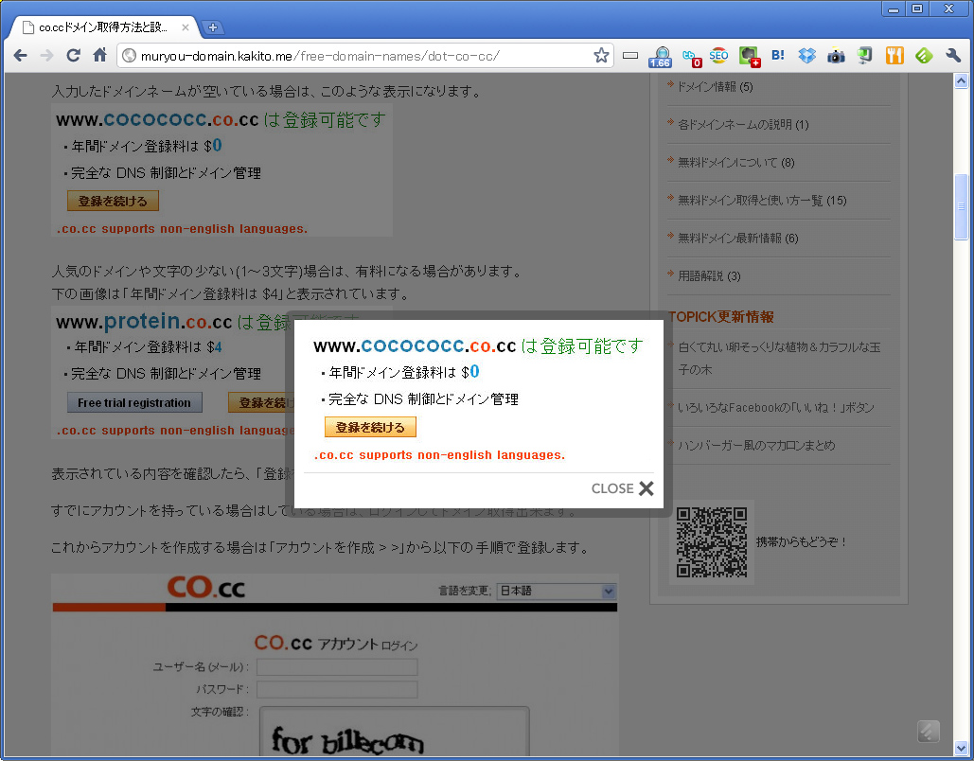Reload the page with the refresh icon
This screenshot has height=761, width=974.
(73, 56)
